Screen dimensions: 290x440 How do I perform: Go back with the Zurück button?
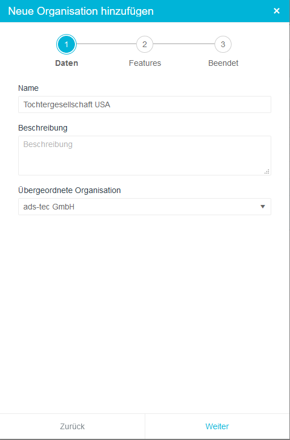tap(73, 426)
